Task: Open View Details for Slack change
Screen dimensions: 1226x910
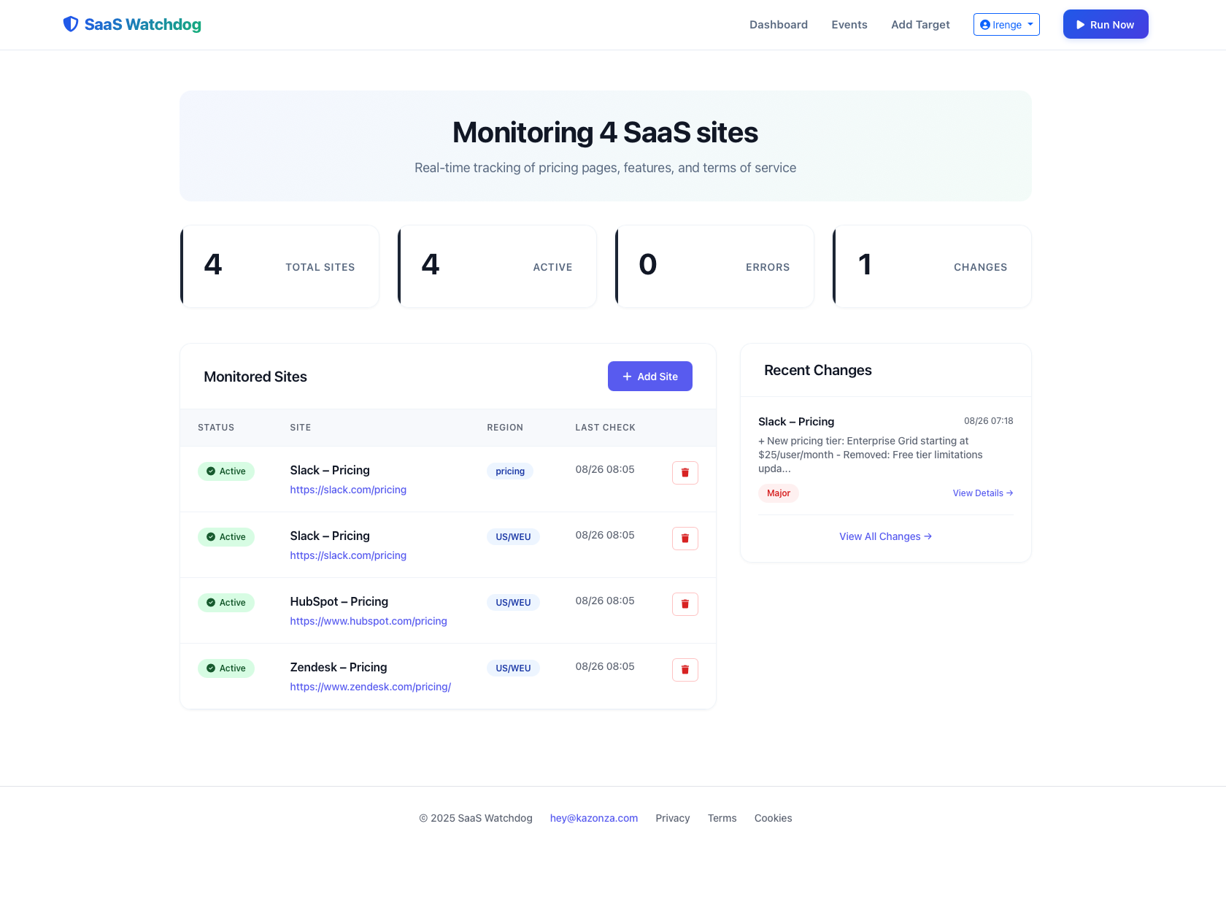Action: [982, 493]
